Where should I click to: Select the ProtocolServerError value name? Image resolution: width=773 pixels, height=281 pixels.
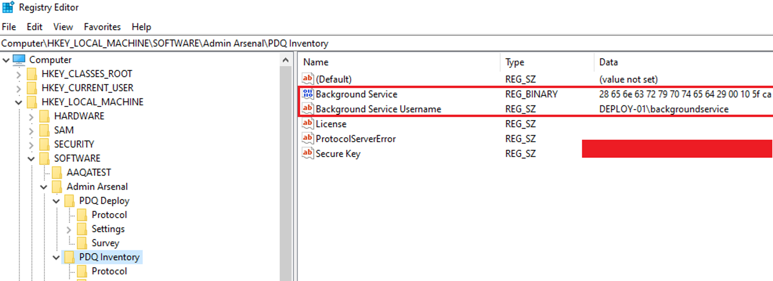pyautogui.click(x=356, y=139)
